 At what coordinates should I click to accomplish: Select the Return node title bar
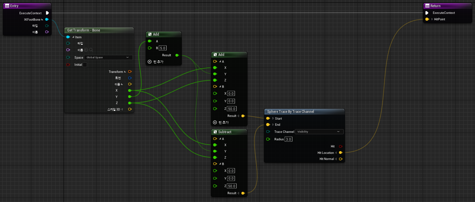point(447,6)
